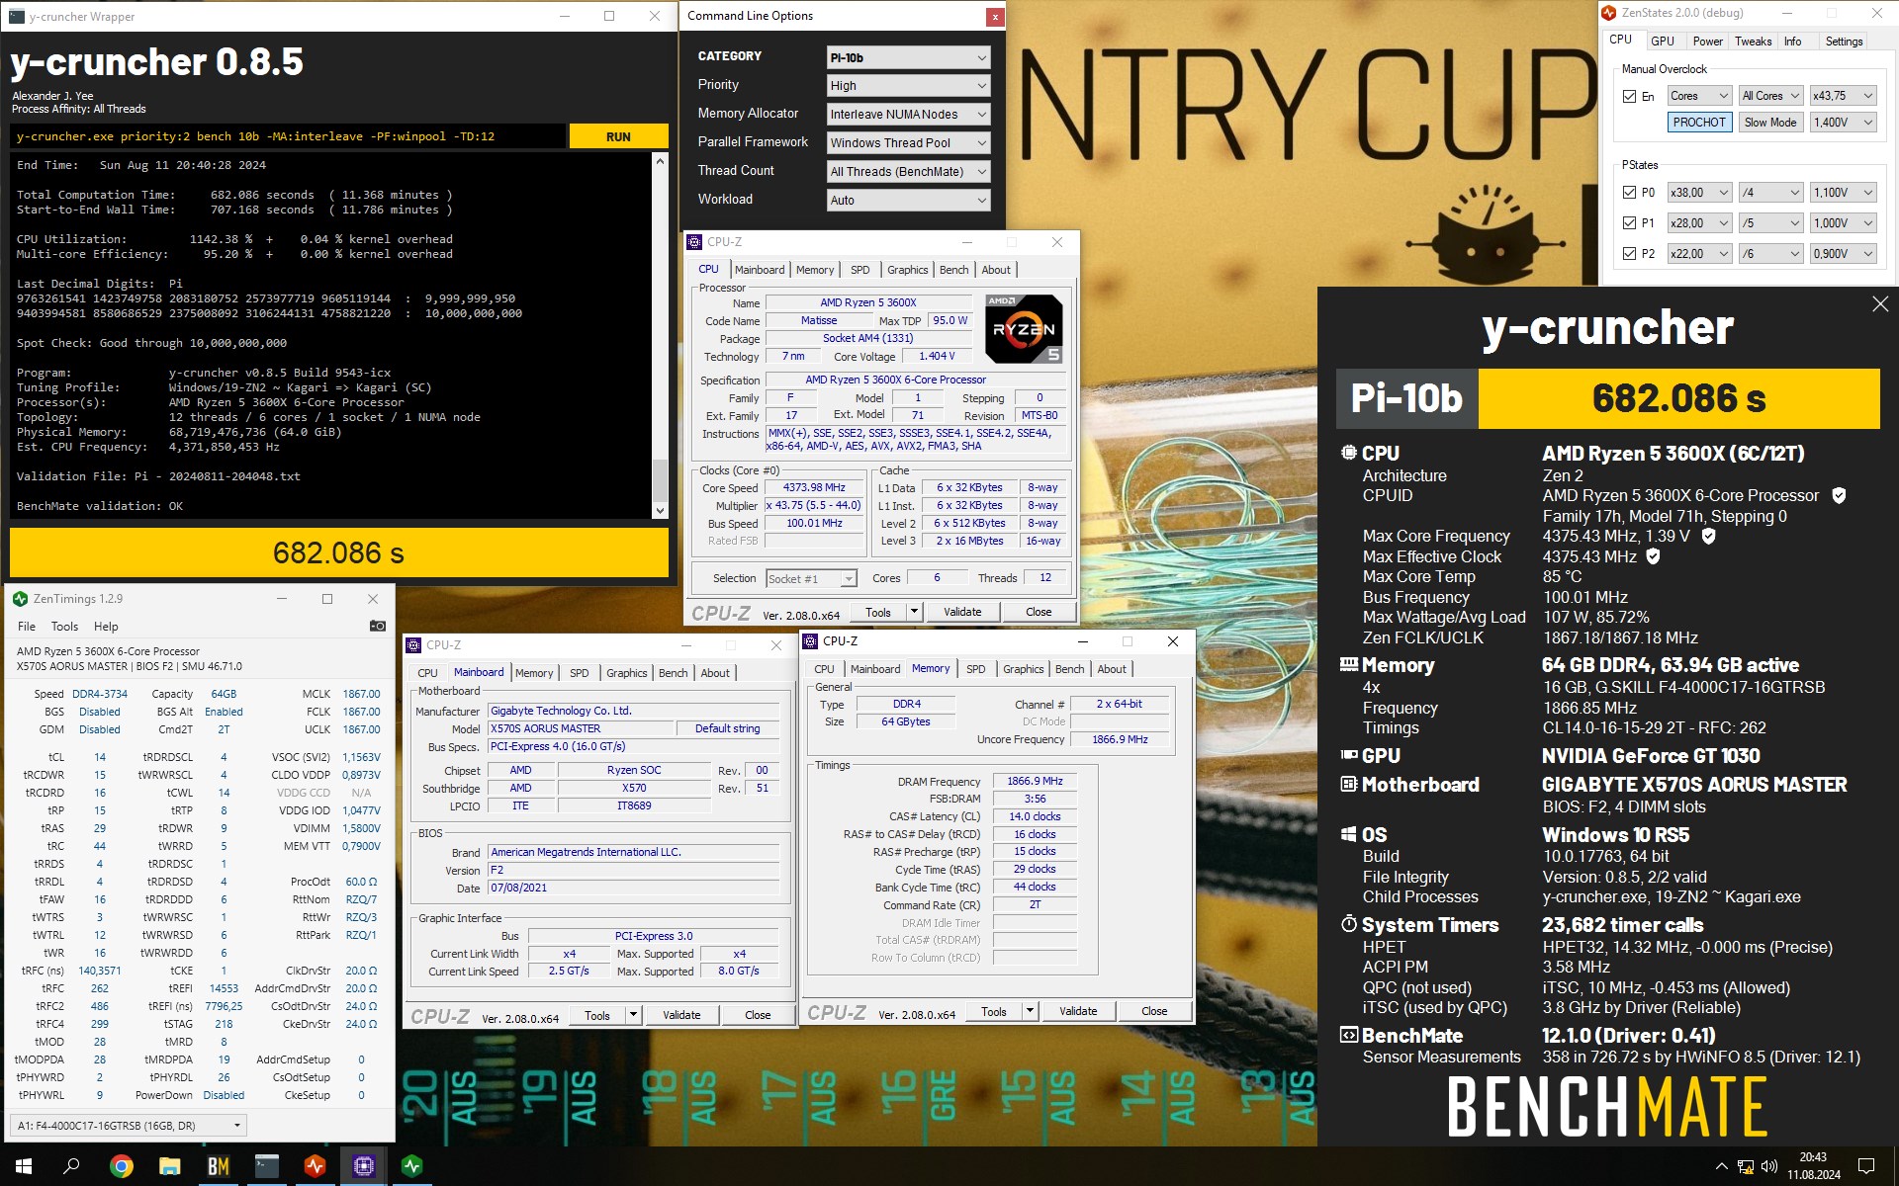Open the x43,75 multiplier dropdown in ZenStates
Viewport: 1899px width, 1186px height.
pos(1843,96)
